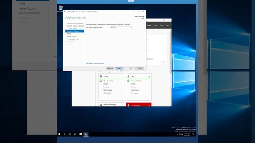Select Prerequisites Check wizard step
The width and height of the screenshot is (255, 143).
point(73,39)
